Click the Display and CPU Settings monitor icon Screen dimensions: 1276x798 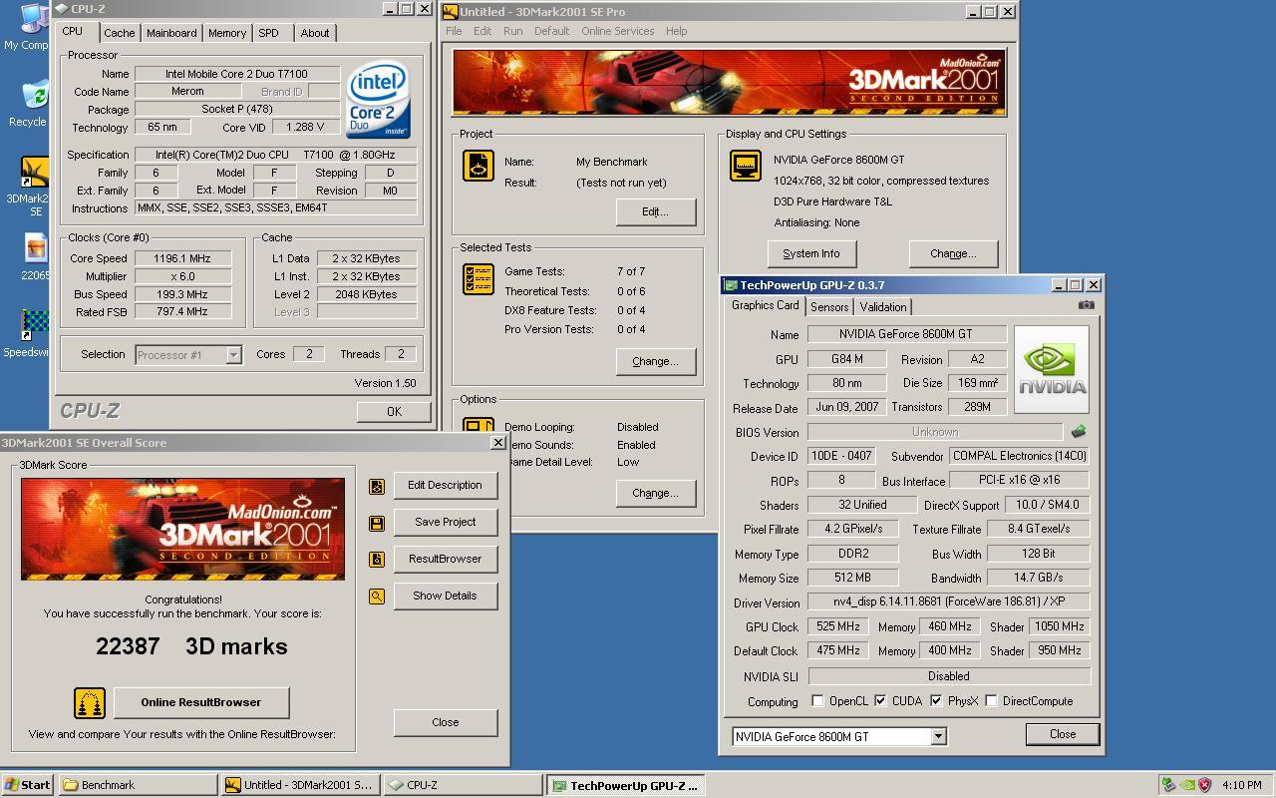tap(745, 166)
